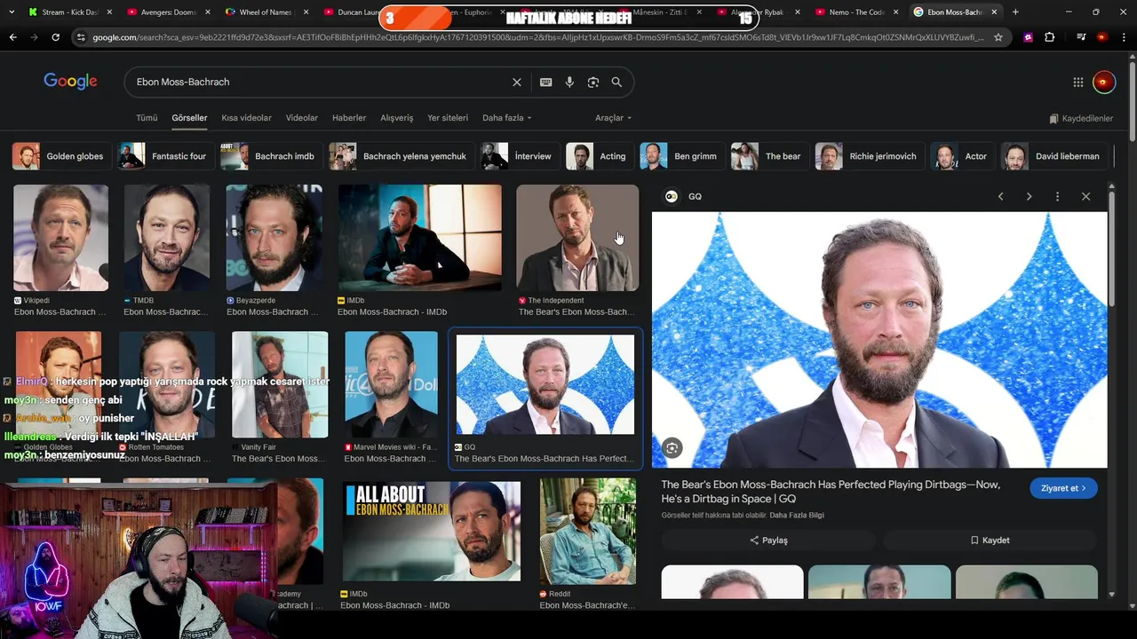
Task: Open the Vikipedi image result thumbnail
Action: [60, 238]
